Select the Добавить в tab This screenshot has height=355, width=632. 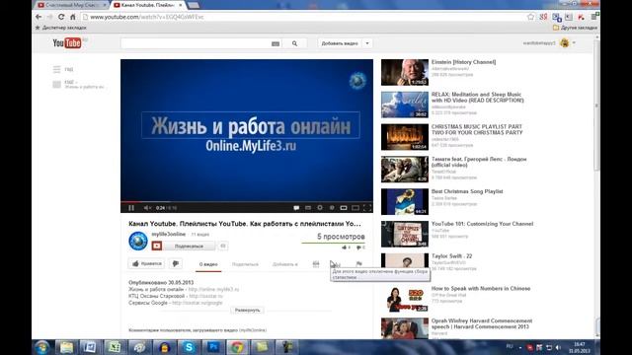tap(285, 264)
